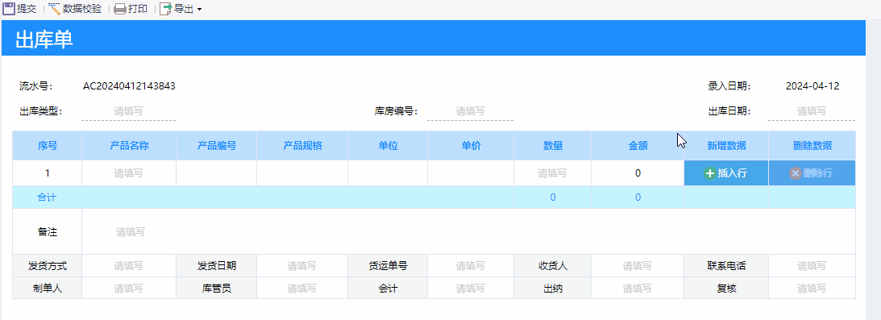Click the 产品名称 column header
The height and width of the screenshot is (320, 881).
129,145
